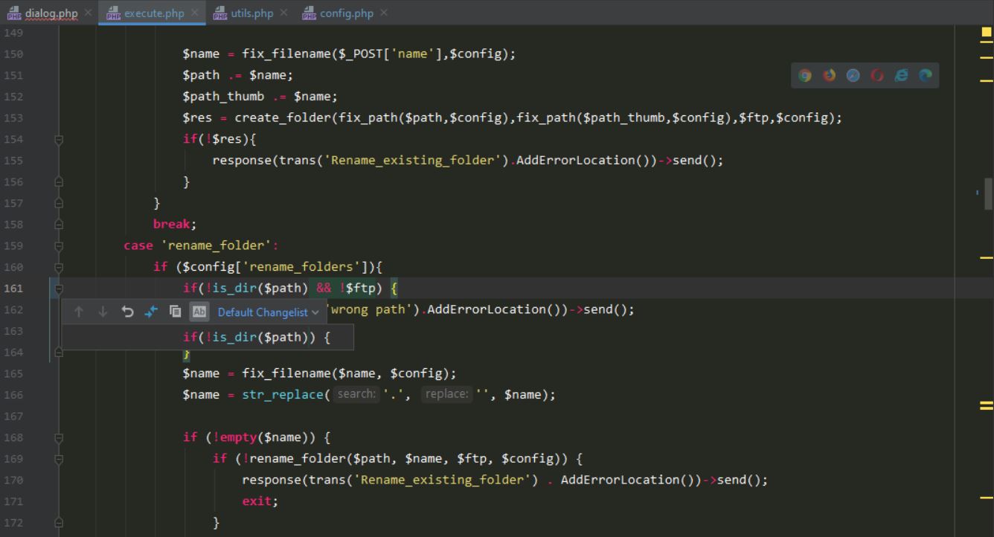Click old code if(!is_dir($path)) in popup
Screen dimensions: 994x537
coord(257,338)
